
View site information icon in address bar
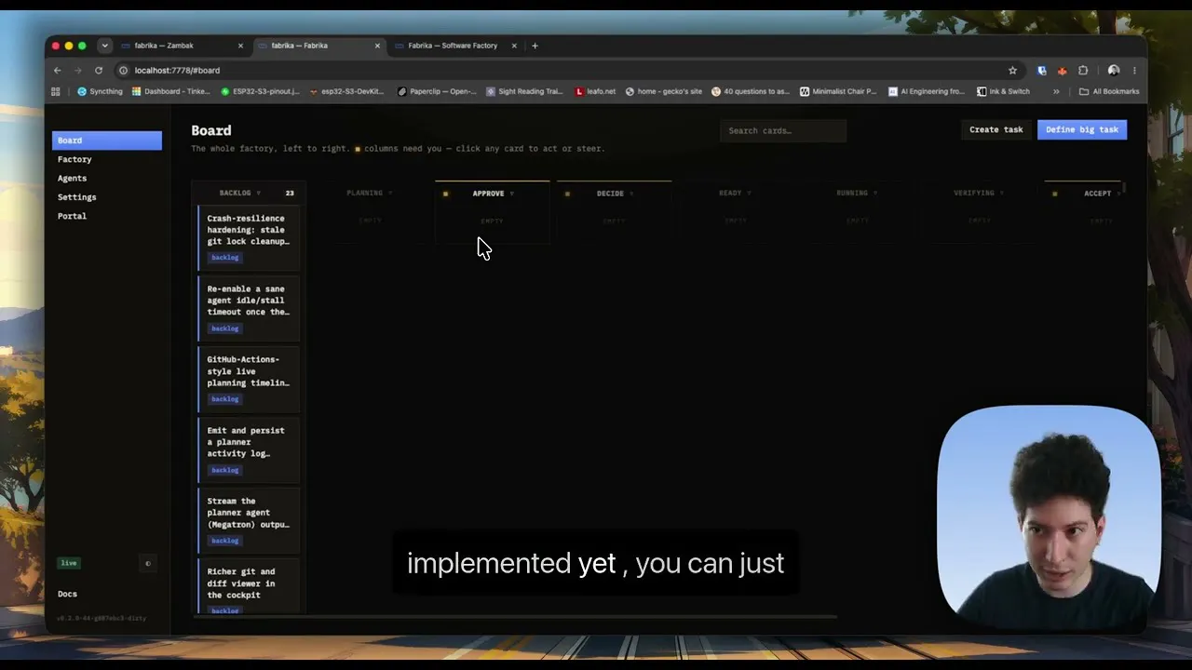click(123, 71)
